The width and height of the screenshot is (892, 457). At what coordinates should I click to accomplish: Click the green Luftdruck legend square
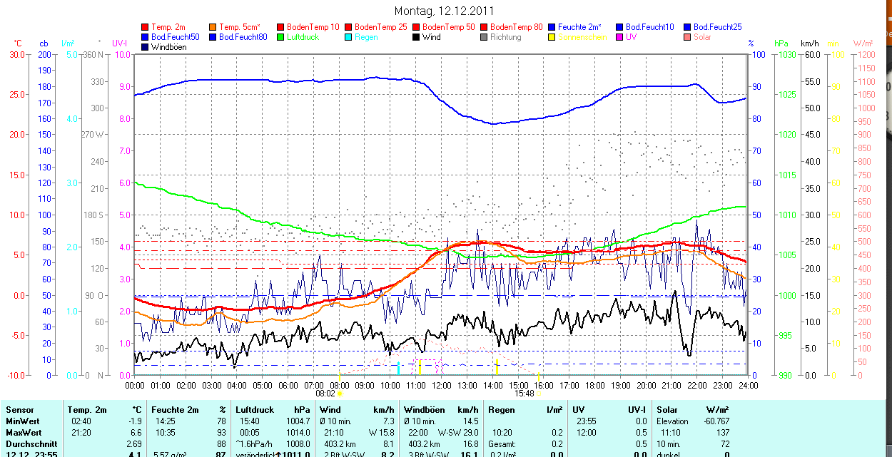tap(281, 37)
